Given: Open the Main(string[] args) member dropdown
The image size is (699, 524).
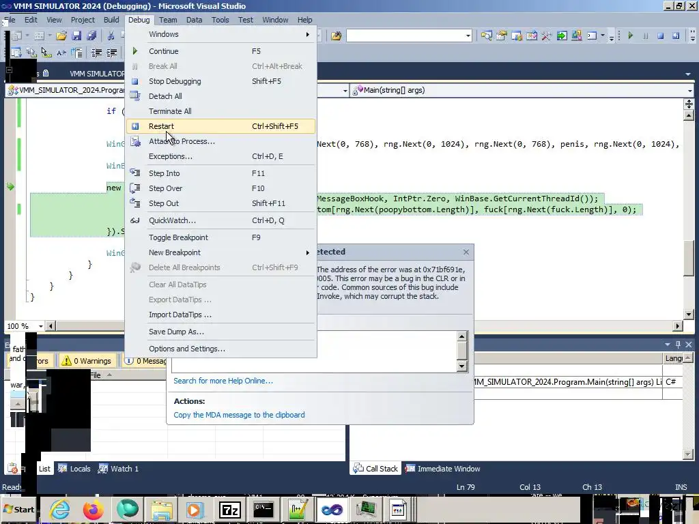Looking at the screenshot, I should coord(689,91).
